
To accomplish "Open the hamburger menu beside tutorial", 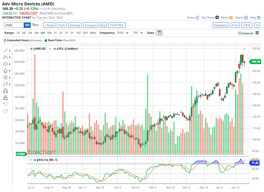I will [257, 33].
